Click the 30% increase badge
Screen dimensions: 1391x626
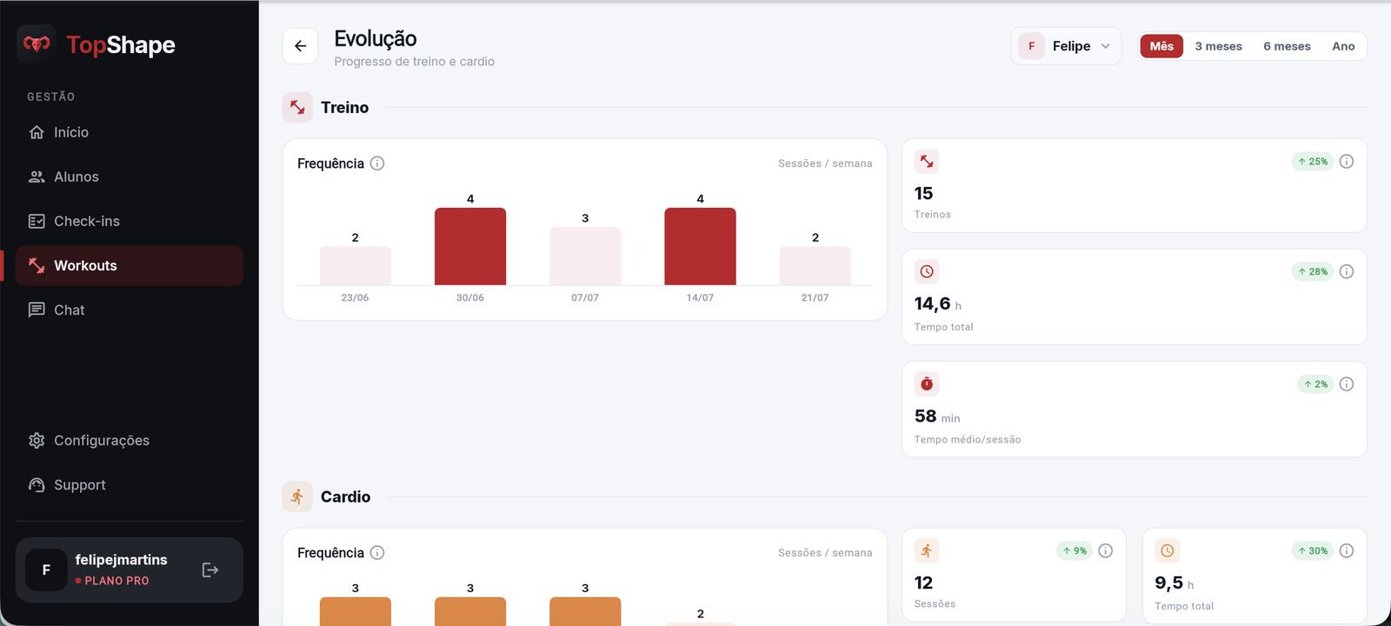click(1313, 550)
